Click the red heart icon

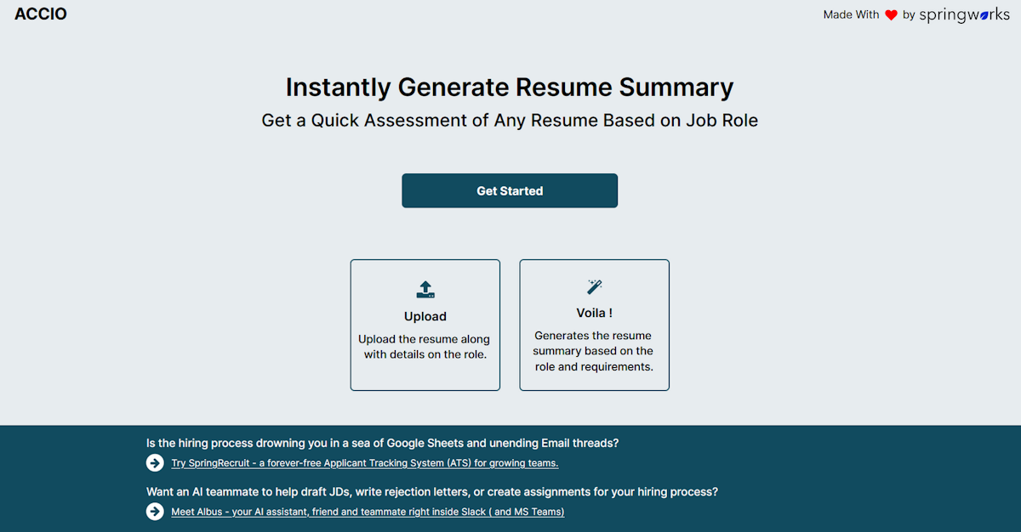891,15
